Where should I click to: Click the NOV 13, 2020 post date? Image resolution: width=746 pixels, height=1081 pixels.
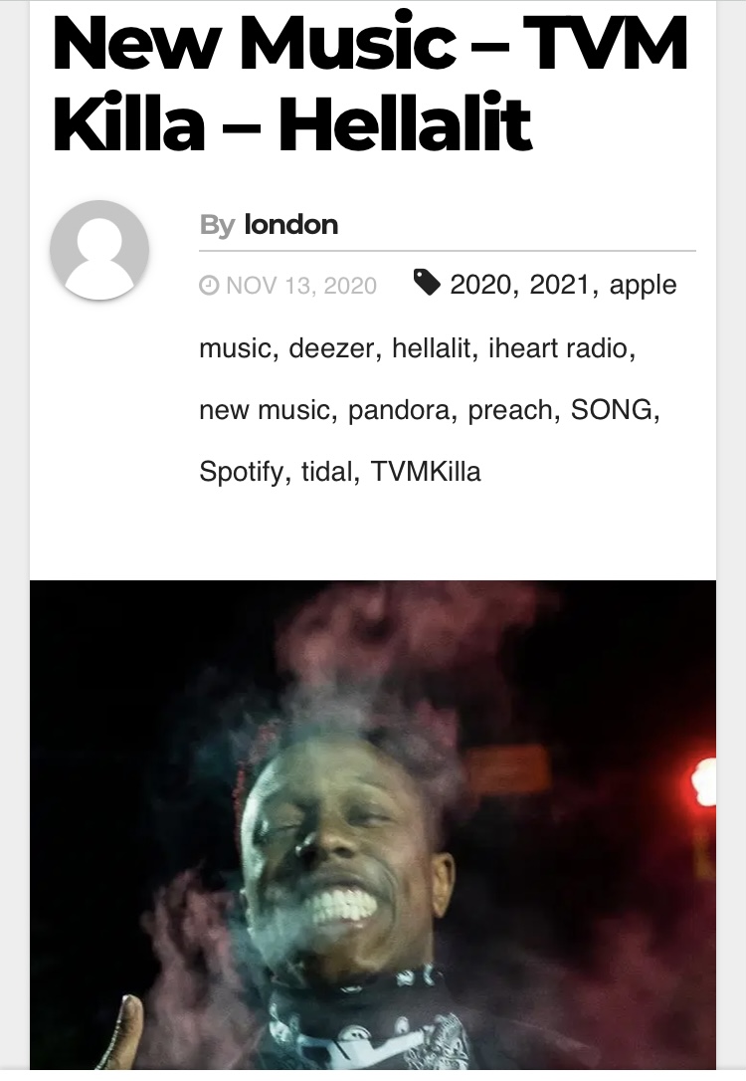[x=301, y=286]
